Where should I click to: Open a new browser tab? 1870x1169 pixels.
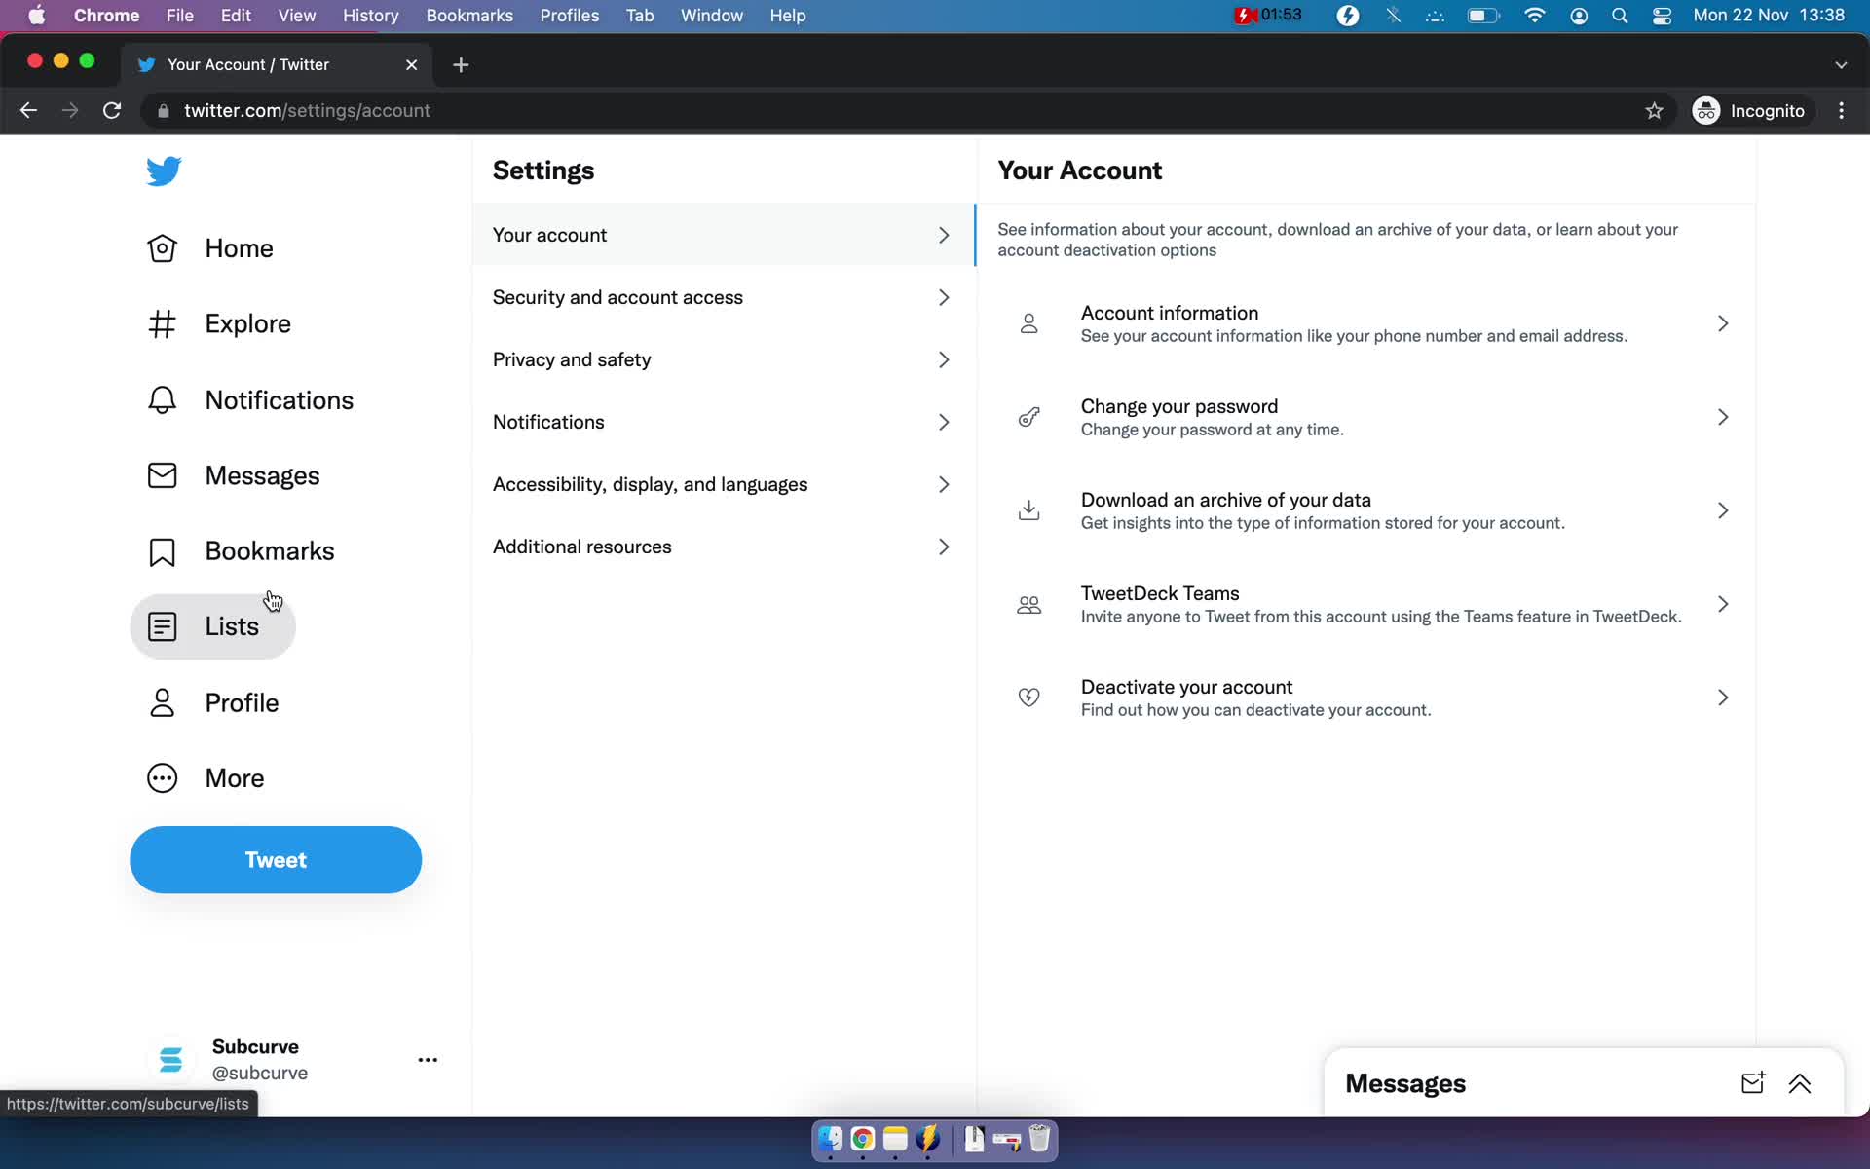461,64
